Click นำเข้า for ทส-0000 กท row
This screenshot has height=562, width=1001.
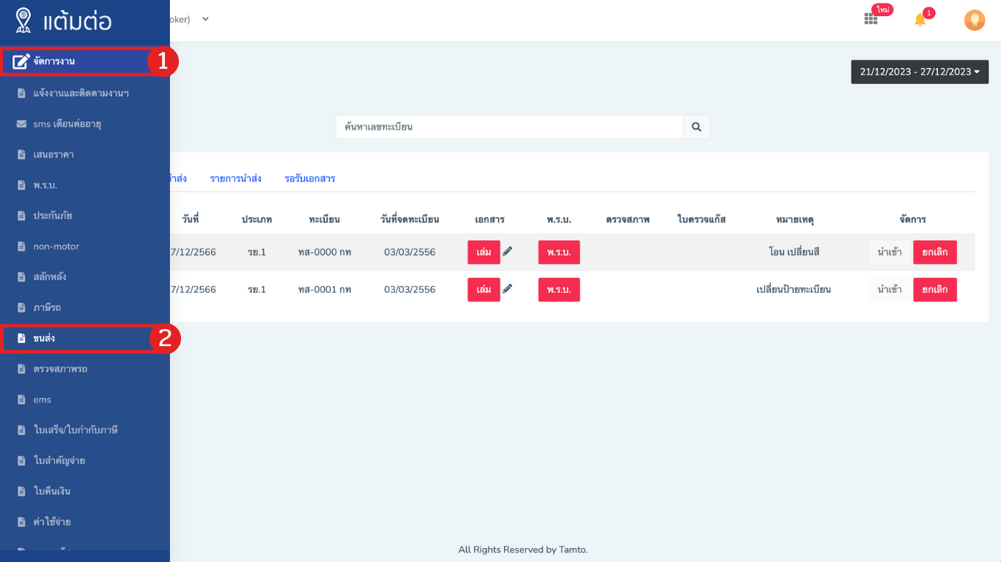pyautogui.click(x=890, y=252)
